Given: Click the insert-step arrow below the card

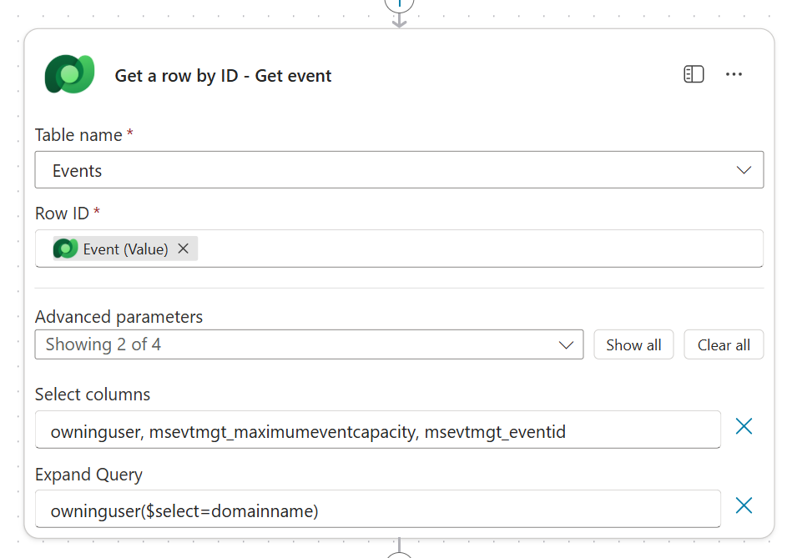Looking at the screenshot, I should click(399, 554).
